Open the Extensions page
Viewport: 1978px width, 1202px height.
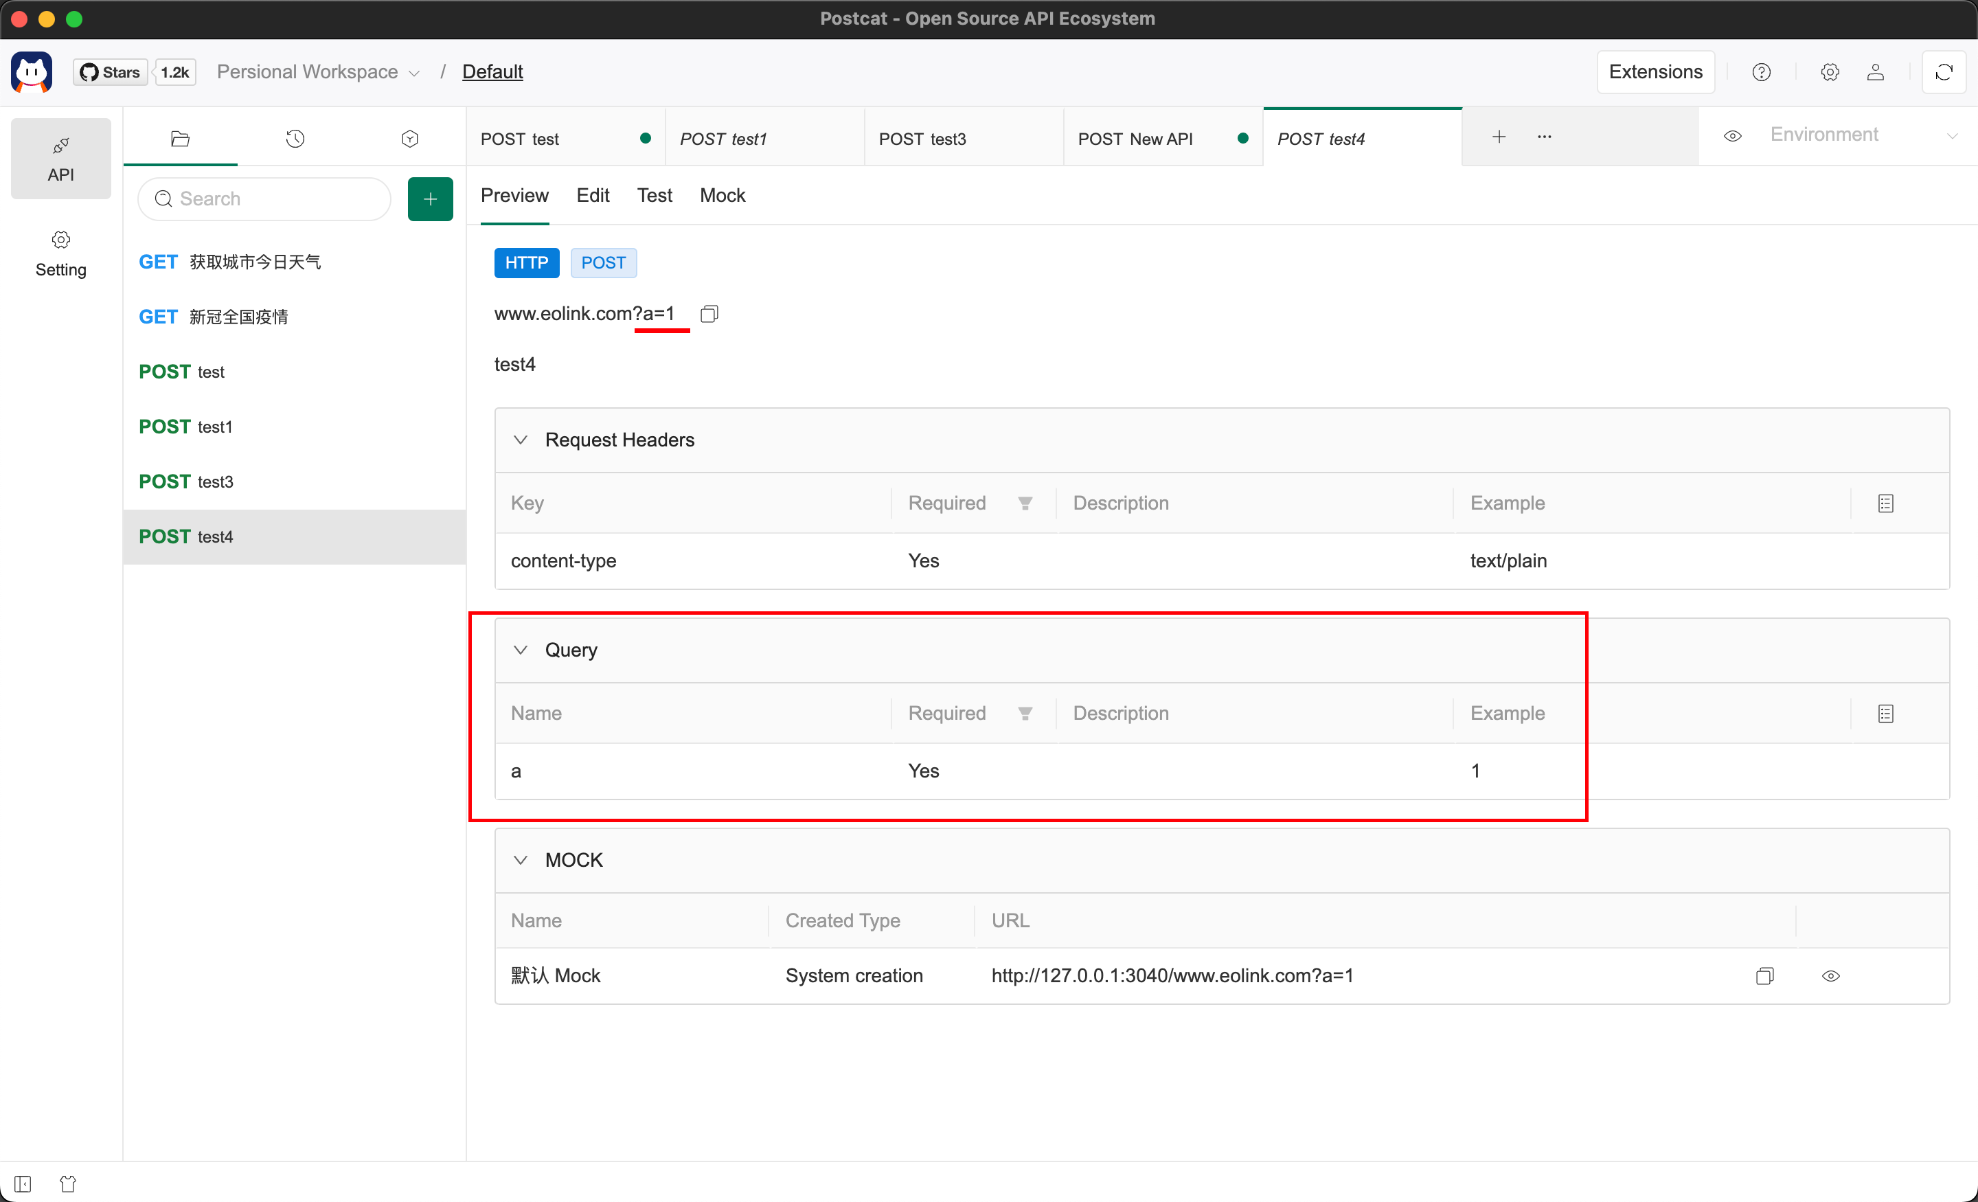[x=1655, y=72]
